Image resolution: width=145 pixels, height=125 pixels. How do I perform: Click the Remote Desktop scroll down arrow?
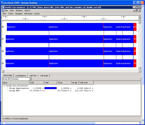(143, 120)
